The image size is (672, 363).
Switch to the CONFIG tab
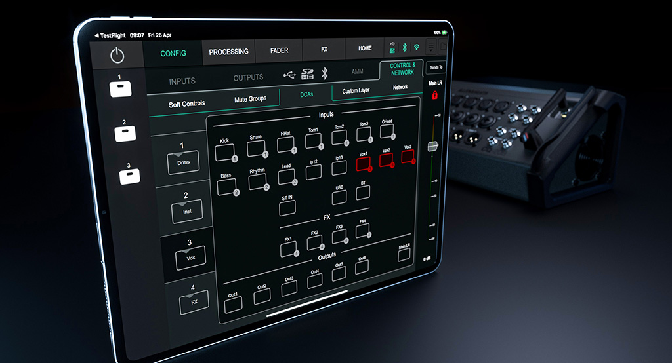(173, 54)
